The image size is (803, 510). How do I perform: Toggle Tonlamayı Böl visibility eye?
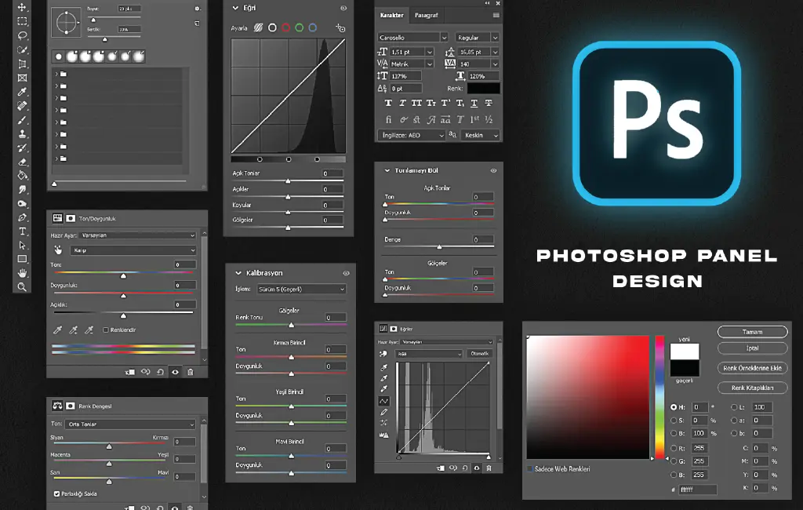(x=494, y=171)
